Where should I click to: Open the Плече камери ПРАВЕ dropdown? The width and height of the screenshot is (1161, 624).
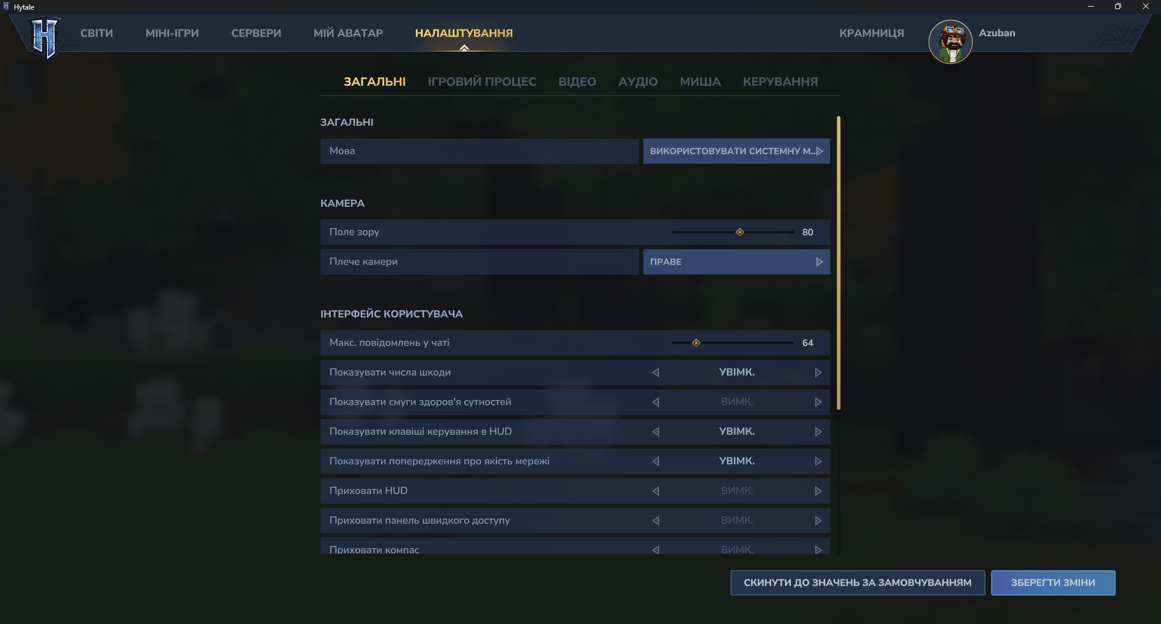pos(736,262)
